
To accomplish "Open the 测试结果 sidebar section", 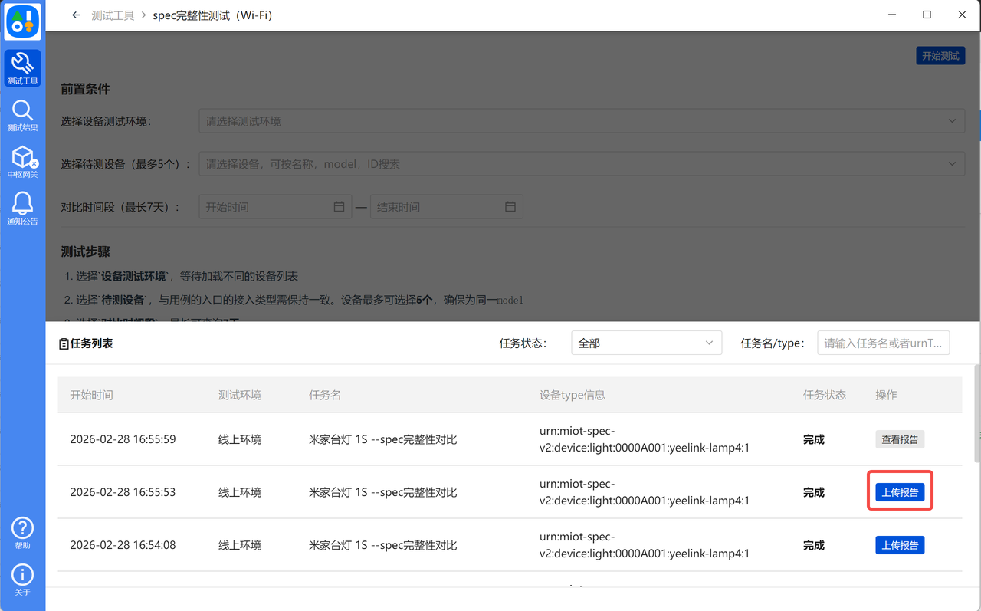I will tap(22, 116).
